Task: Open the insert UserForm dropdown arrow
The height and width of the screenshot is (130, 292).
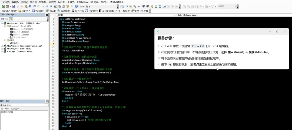Action: (x=10, y=6)
